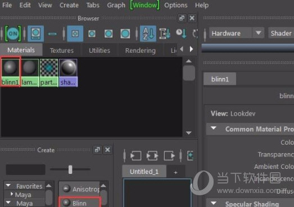Open the Help menu
Image resolution: width=294 pixels, height=207 pixels.
point(202,5)
